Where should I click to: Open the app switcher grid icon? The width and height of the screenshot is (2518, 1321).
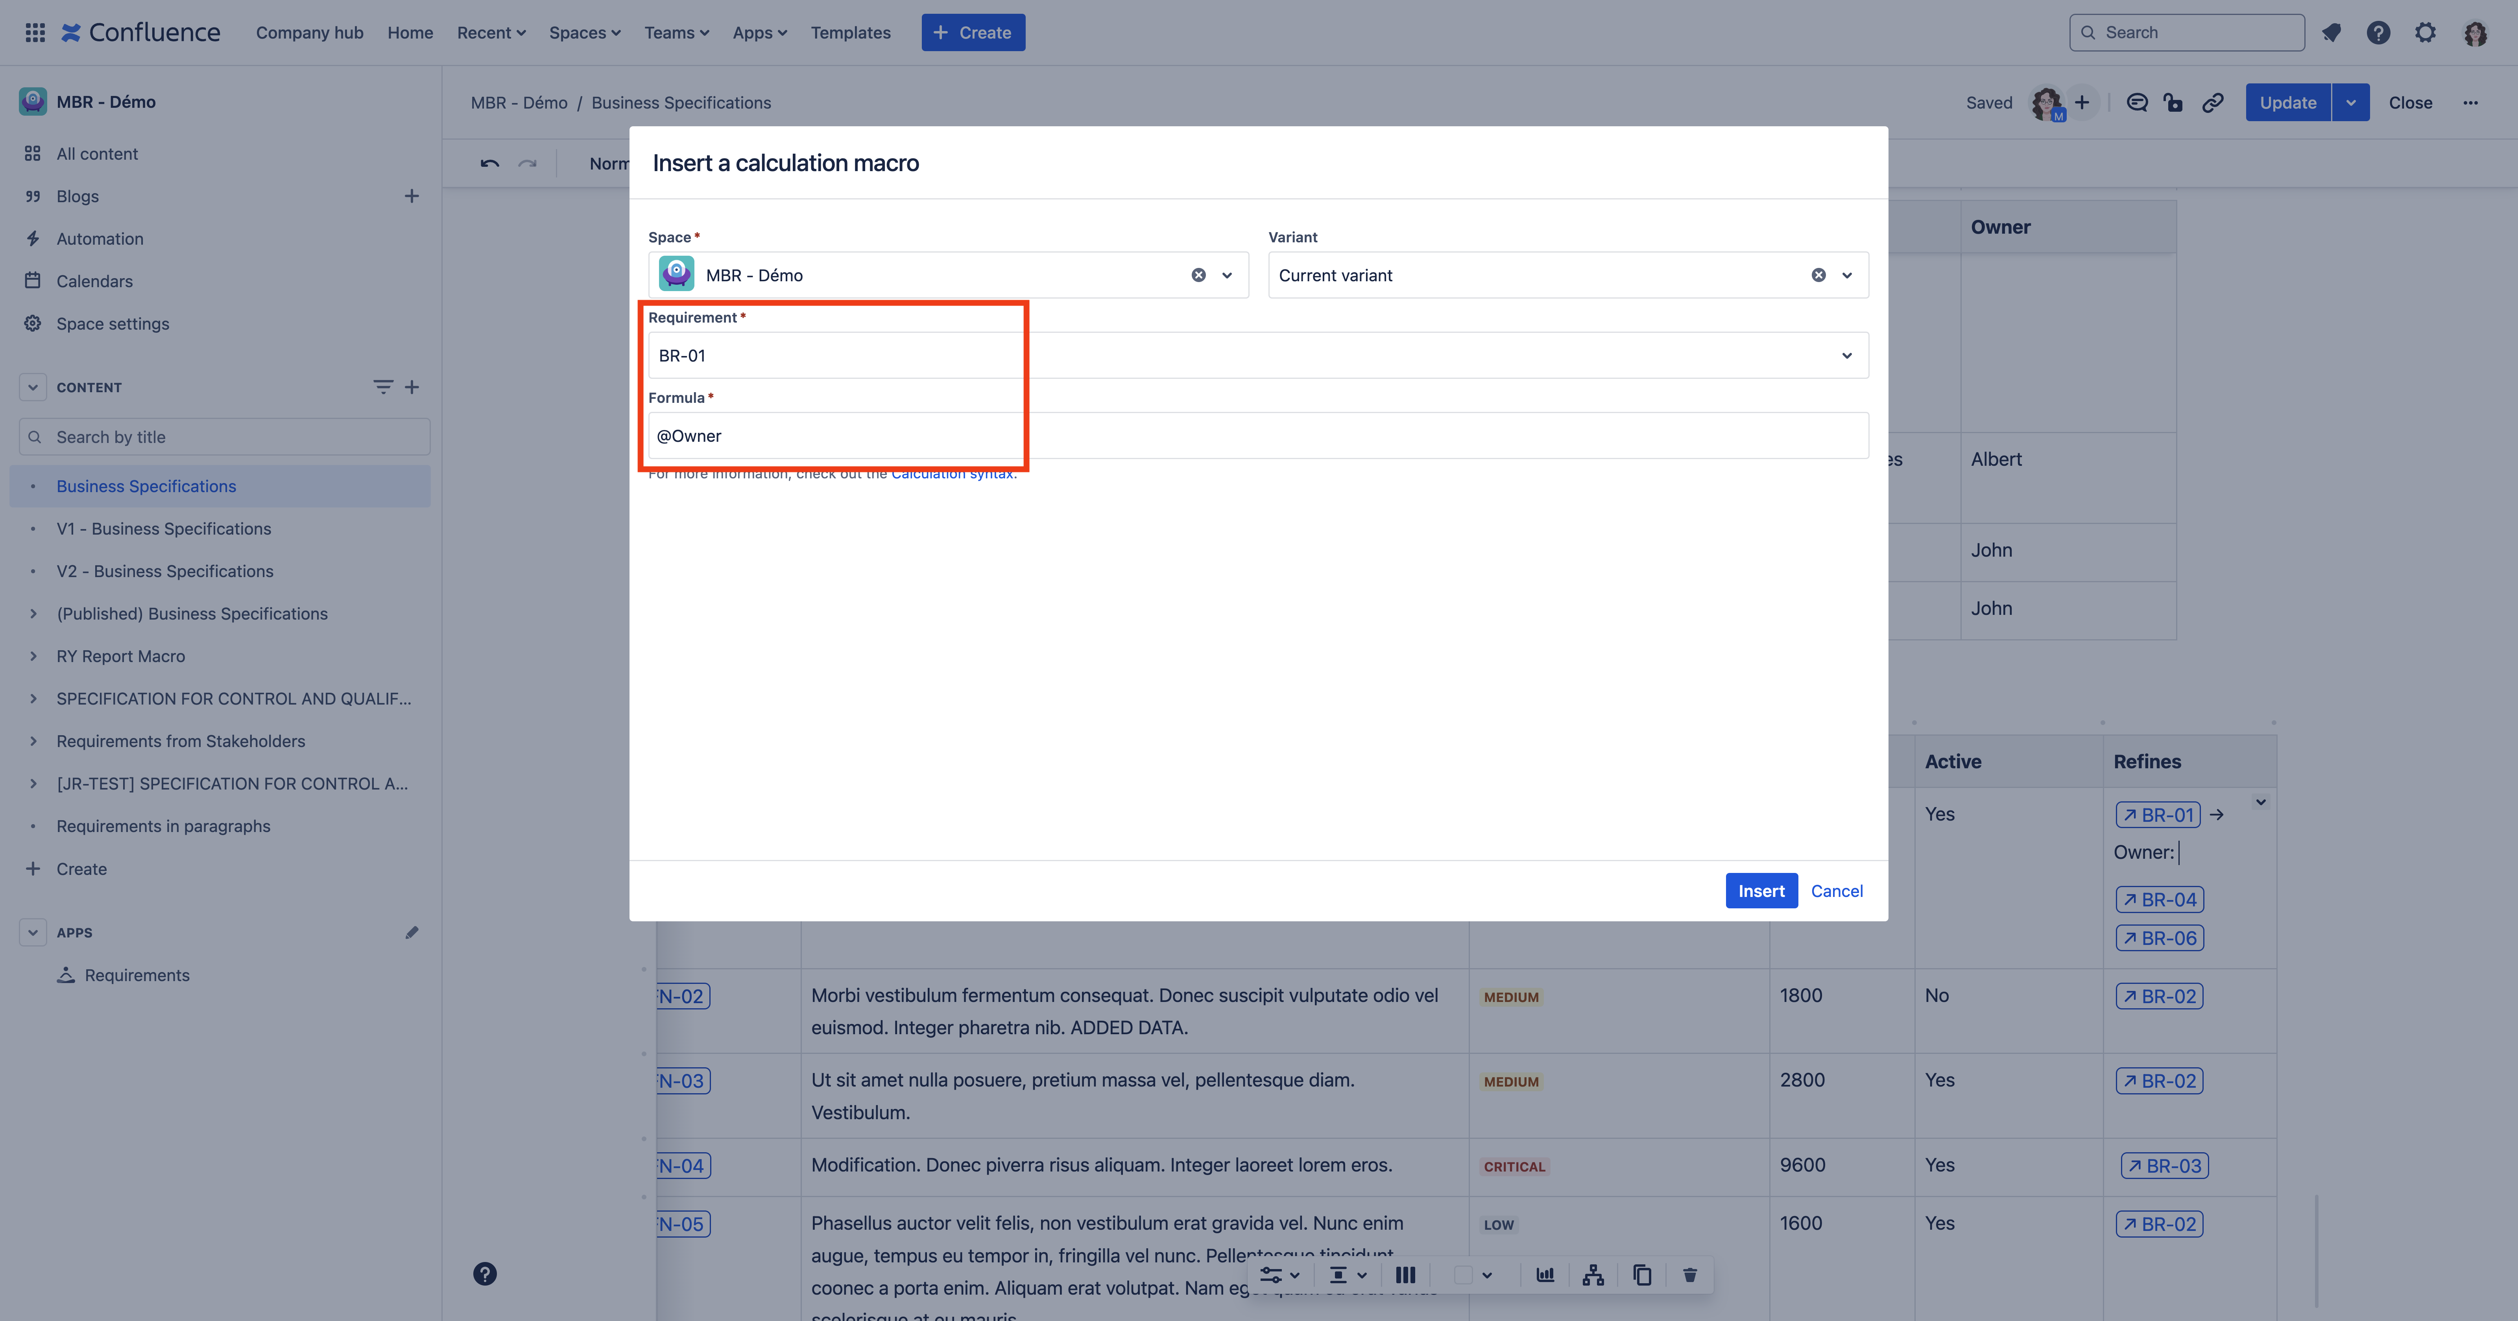click(35, 32)
